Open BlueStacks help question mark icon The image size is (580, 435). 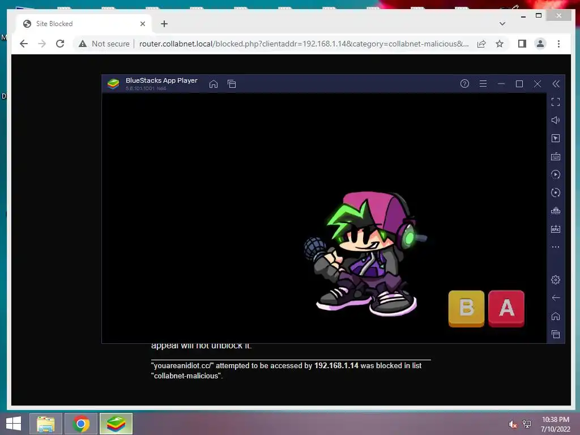(x=464, y=84)
